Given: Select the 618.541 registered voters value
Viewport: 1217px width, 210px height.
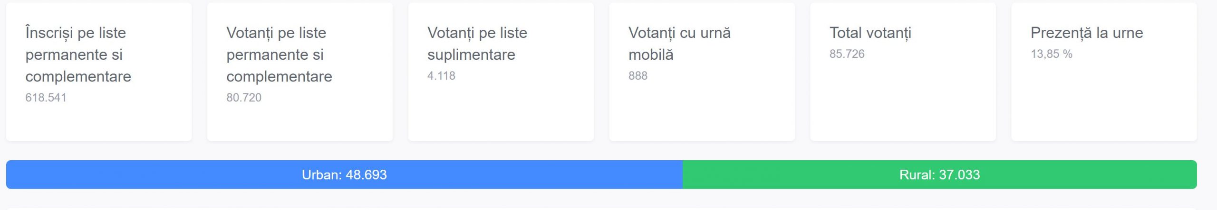Looking at the screenshot, I should [x=46, y=97].
